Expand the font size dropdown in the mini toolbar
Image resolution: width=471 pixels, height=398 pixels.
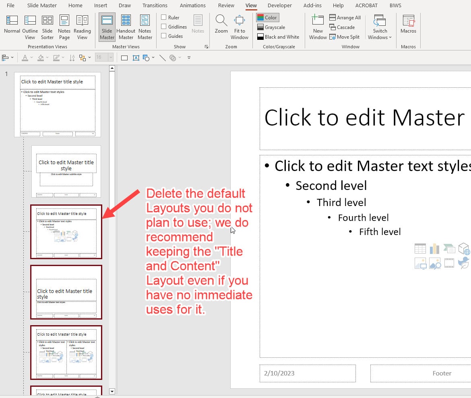[x=111, y=57]
